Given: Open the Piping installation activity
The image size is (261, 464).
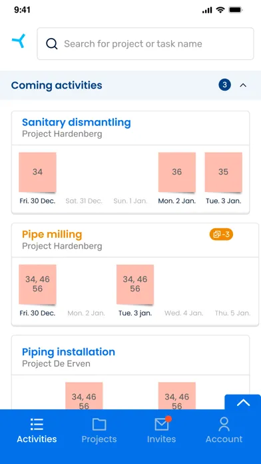Looking at the screenshot, I should click(x=69, y=352).
